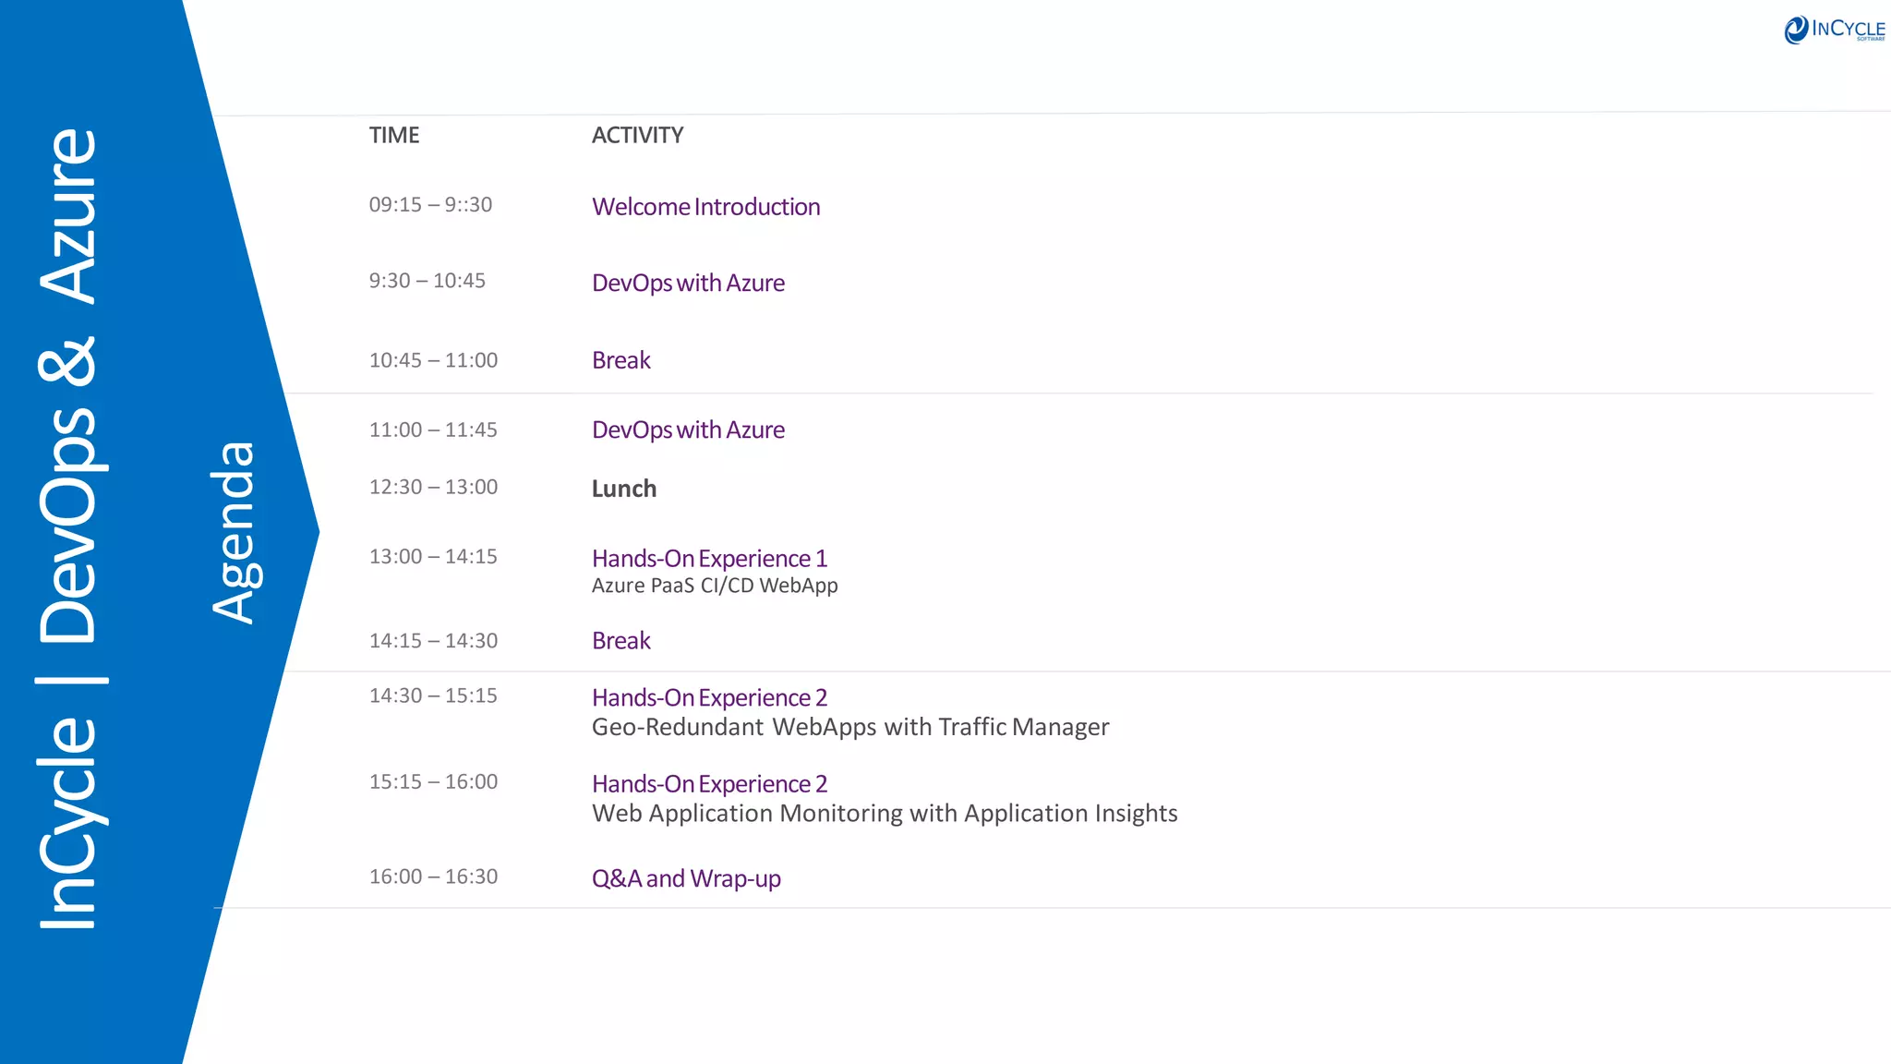Select 'Azure PaaS CI/CD WebApp' subtitle
Screen dimensions: 1891x1064
(x=715, y=586)
